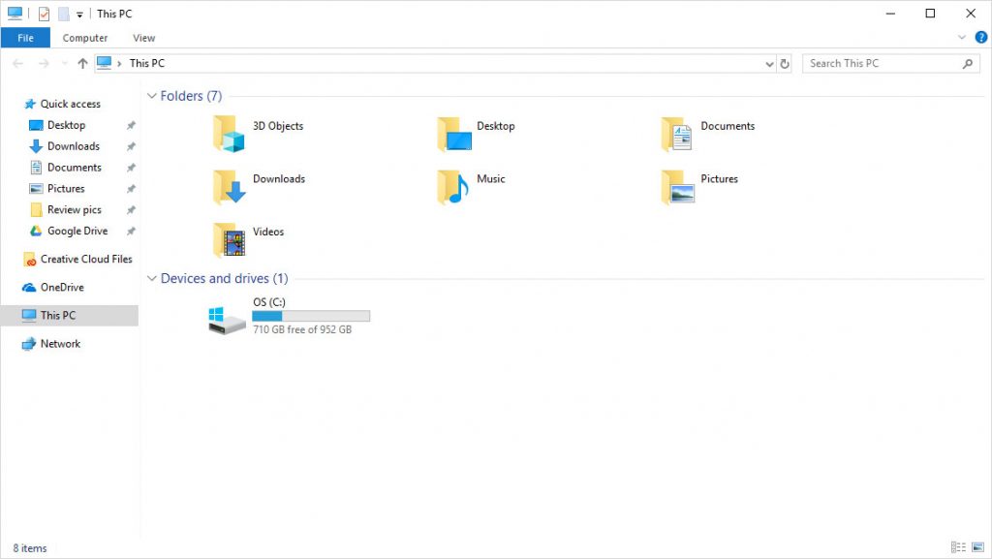Open the 3D Objects folder icon
This screenshot has width=992, height=559.
tap(229, 134)
